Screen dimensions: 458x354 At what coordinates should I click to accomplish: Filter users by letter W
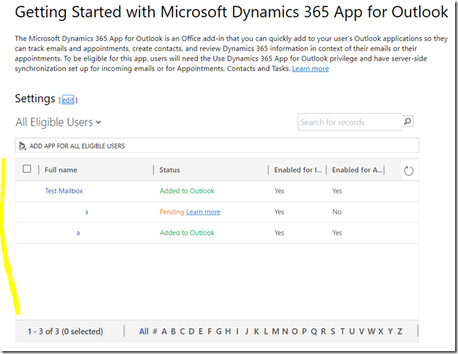[x=372, y=331]
